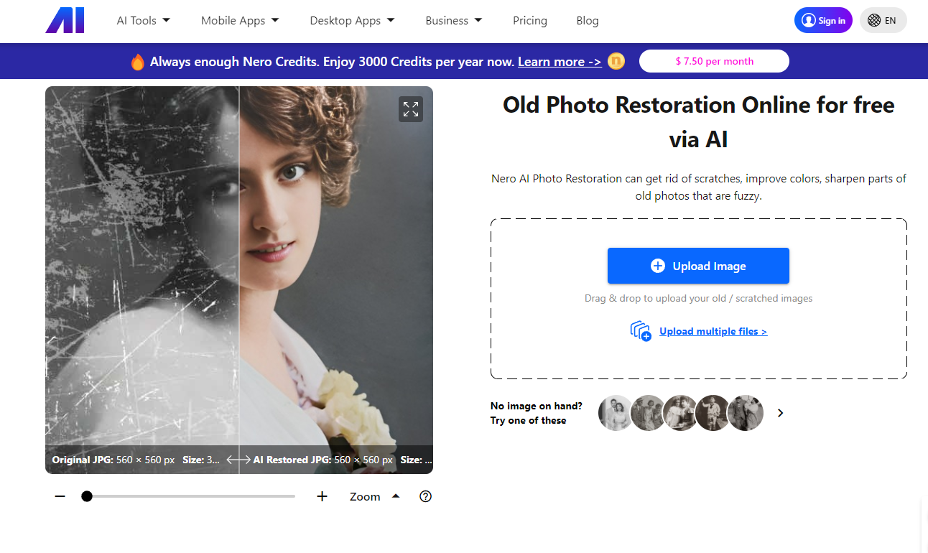Open the EN language selector
The width and height of the screenshot is (928, 553).
tap(883, 20)
